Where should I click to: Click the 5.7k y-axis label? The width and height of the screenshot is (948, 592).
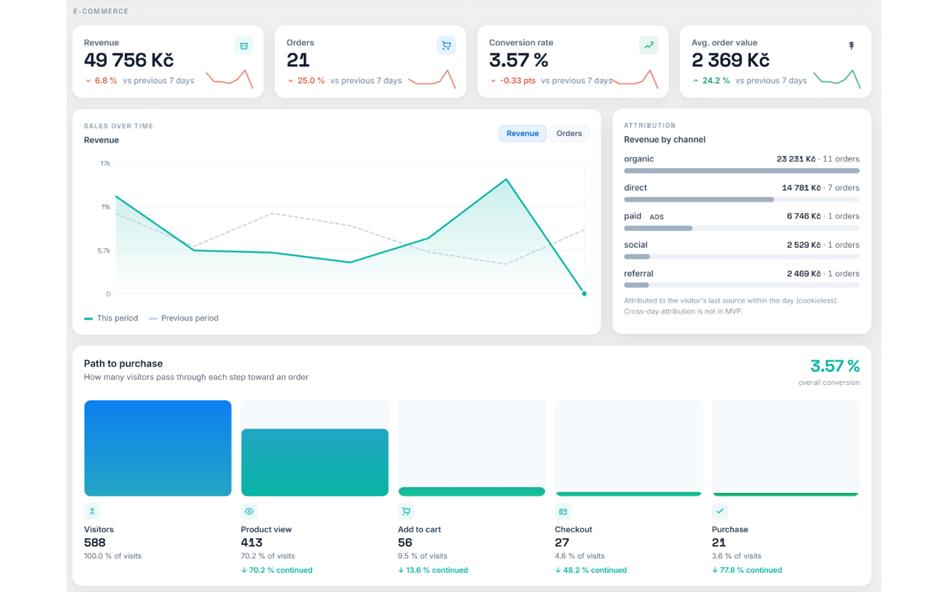coord(104,250)
